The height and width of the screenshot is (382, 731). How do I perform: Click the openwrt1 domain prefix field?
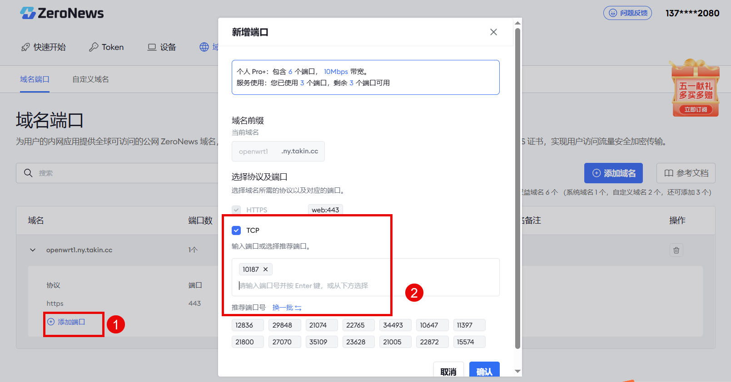pos(278,152)
